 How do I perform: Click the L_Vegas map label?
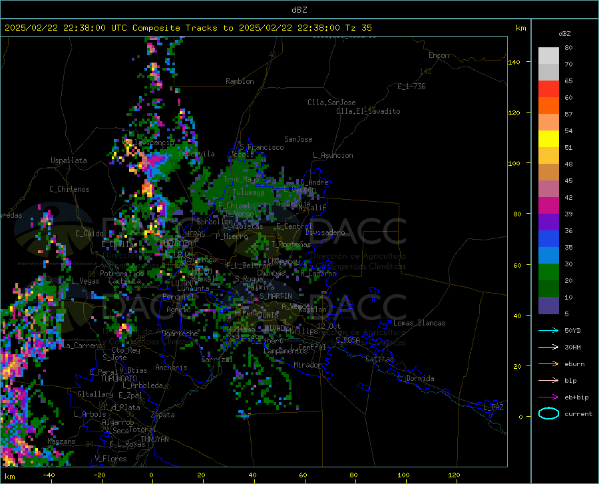pyautogui.click(x=85, y=281)
